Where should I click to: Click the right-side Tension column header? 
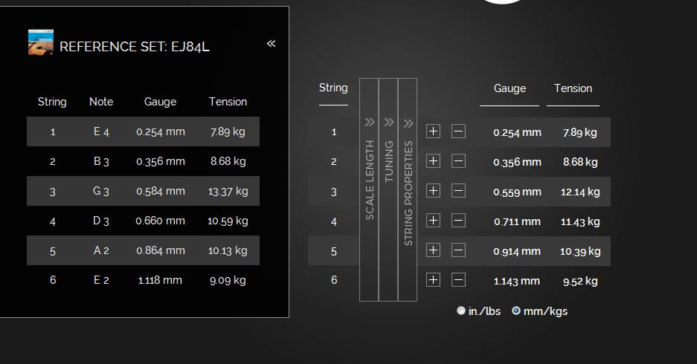tap(573, 88)
